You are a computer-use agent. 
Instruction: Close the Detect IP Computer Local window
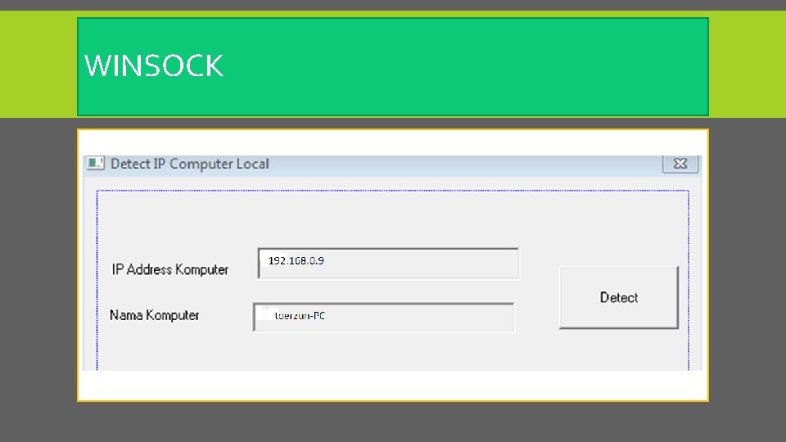coord(680,164)
